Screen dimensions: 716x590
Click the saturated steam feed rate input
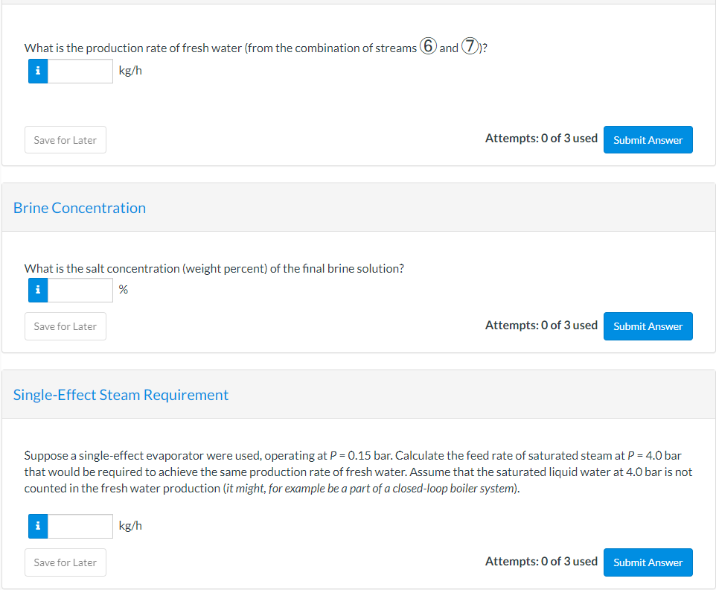point(80,526)
